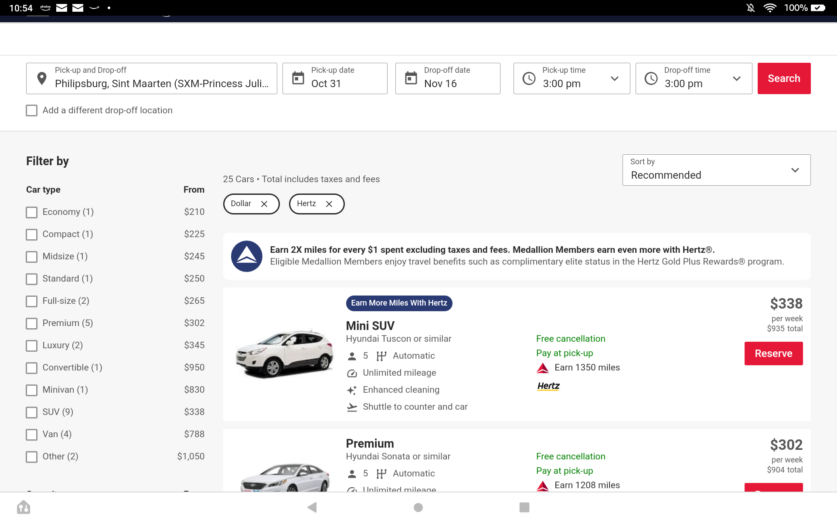Tap the muted notifications bell icon
This screenshot has height=523, width=837.
751,8
